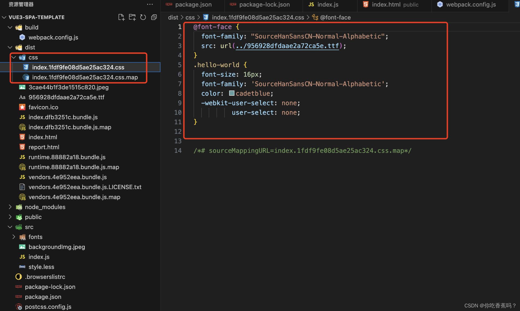The image size is (520, 311).
Task: Switch to the webpack.config.js editor tab
Action: (470, 5)
